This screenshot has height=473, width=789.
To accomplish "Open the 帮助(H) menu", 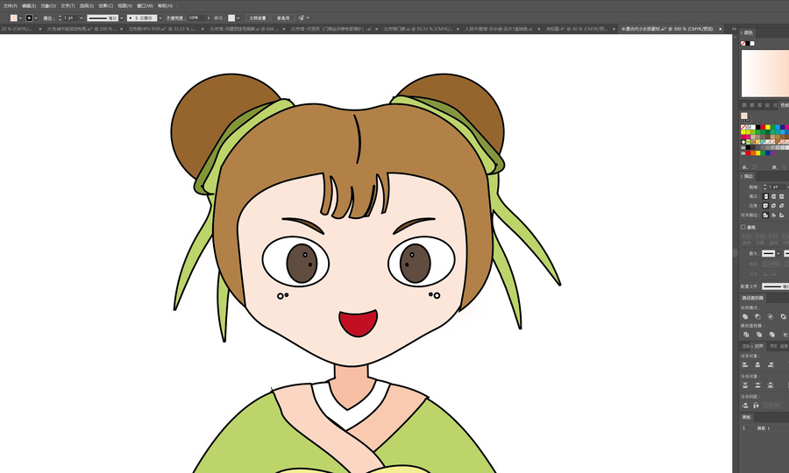I will click(165, 6).
